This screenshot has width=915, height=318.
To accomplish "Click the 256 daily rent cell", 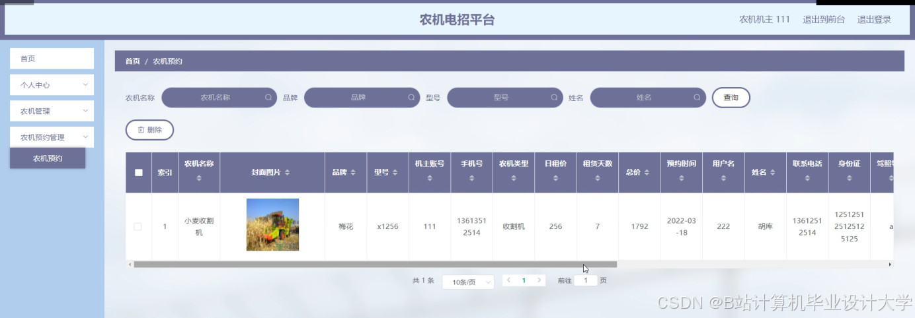I will (x=555, y=226).
